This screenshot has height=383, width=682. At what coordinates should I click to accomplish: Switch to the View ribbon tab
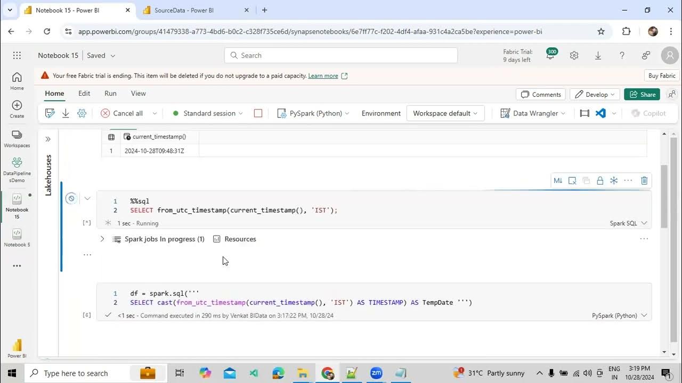point(138,93)
